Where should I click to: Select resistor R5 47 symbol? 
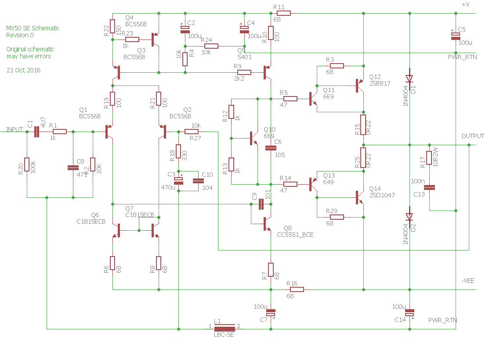(290, 99)
